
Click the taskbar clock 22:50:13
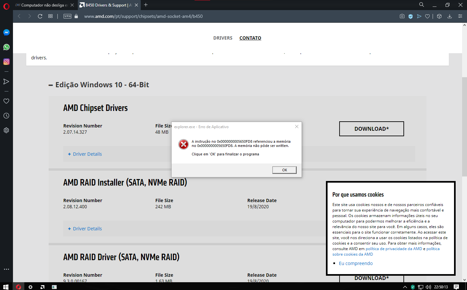point(441,287)
